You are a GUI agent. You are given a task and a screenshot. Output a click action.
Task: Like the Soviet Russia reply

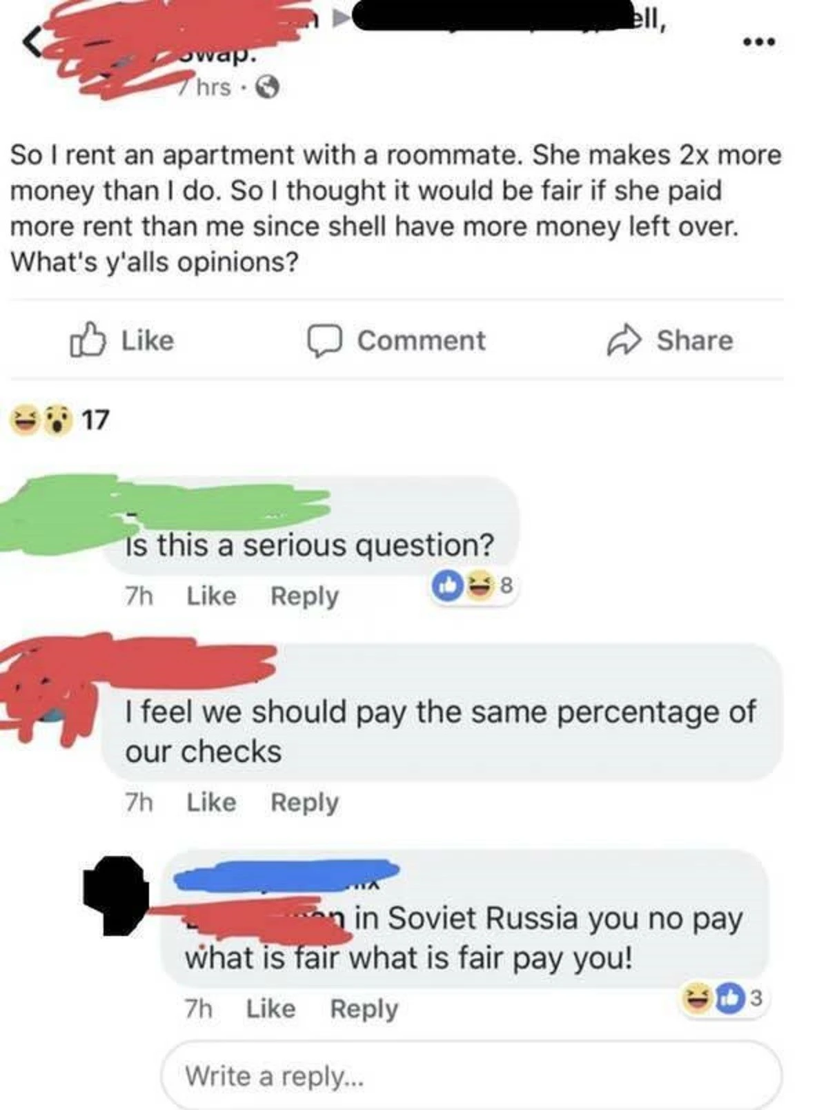tap(270, 1009)
